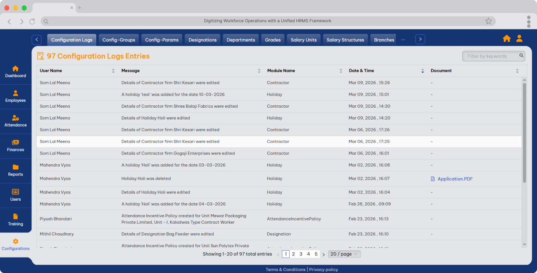Open the Reports folder icon
Screen dimensions: 537x273
[16, 167]
